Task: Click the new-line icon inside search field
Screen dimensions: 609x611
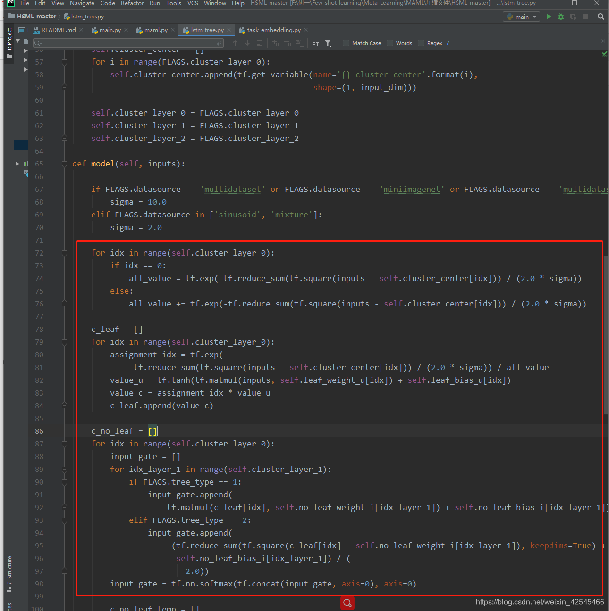Action: pyautogui.click(x=219, y=43)
